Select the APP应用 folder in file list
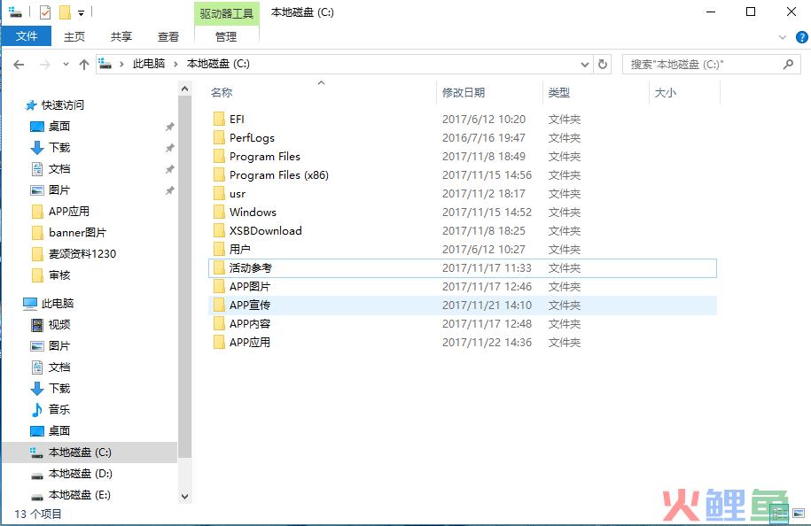811x526 pixels. [250, 343]
